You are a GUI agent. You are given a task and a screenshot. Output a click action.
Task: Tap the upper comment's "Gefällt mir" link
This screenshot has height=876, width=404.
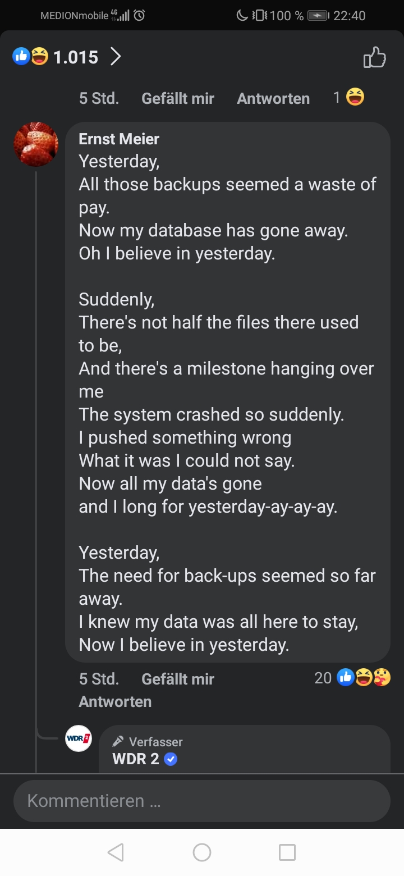(178, 98)
